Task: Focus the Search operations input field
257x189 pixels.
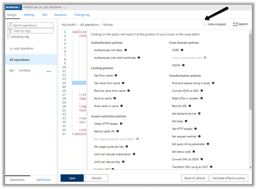Action: click(x=32, y=25)
